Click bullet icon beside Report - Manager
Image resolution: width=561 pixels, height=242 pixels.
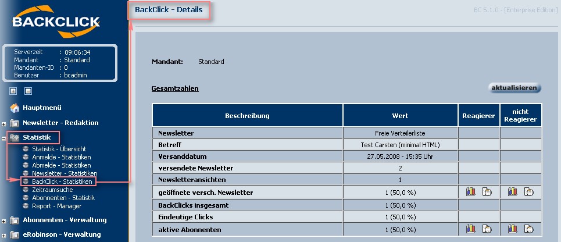point(25,206)
